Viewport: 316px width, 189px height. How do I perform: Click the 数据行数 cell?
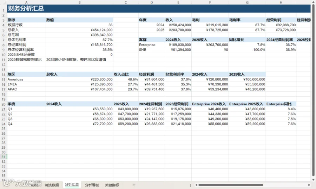[x=26, y=25]
